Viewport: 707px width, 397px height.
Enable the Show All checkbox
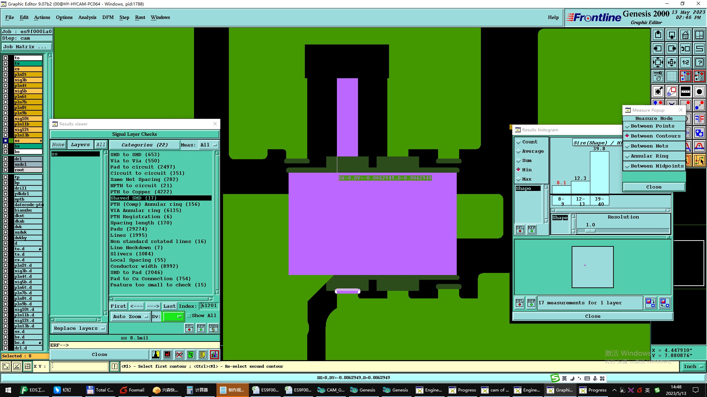[189, 315]
